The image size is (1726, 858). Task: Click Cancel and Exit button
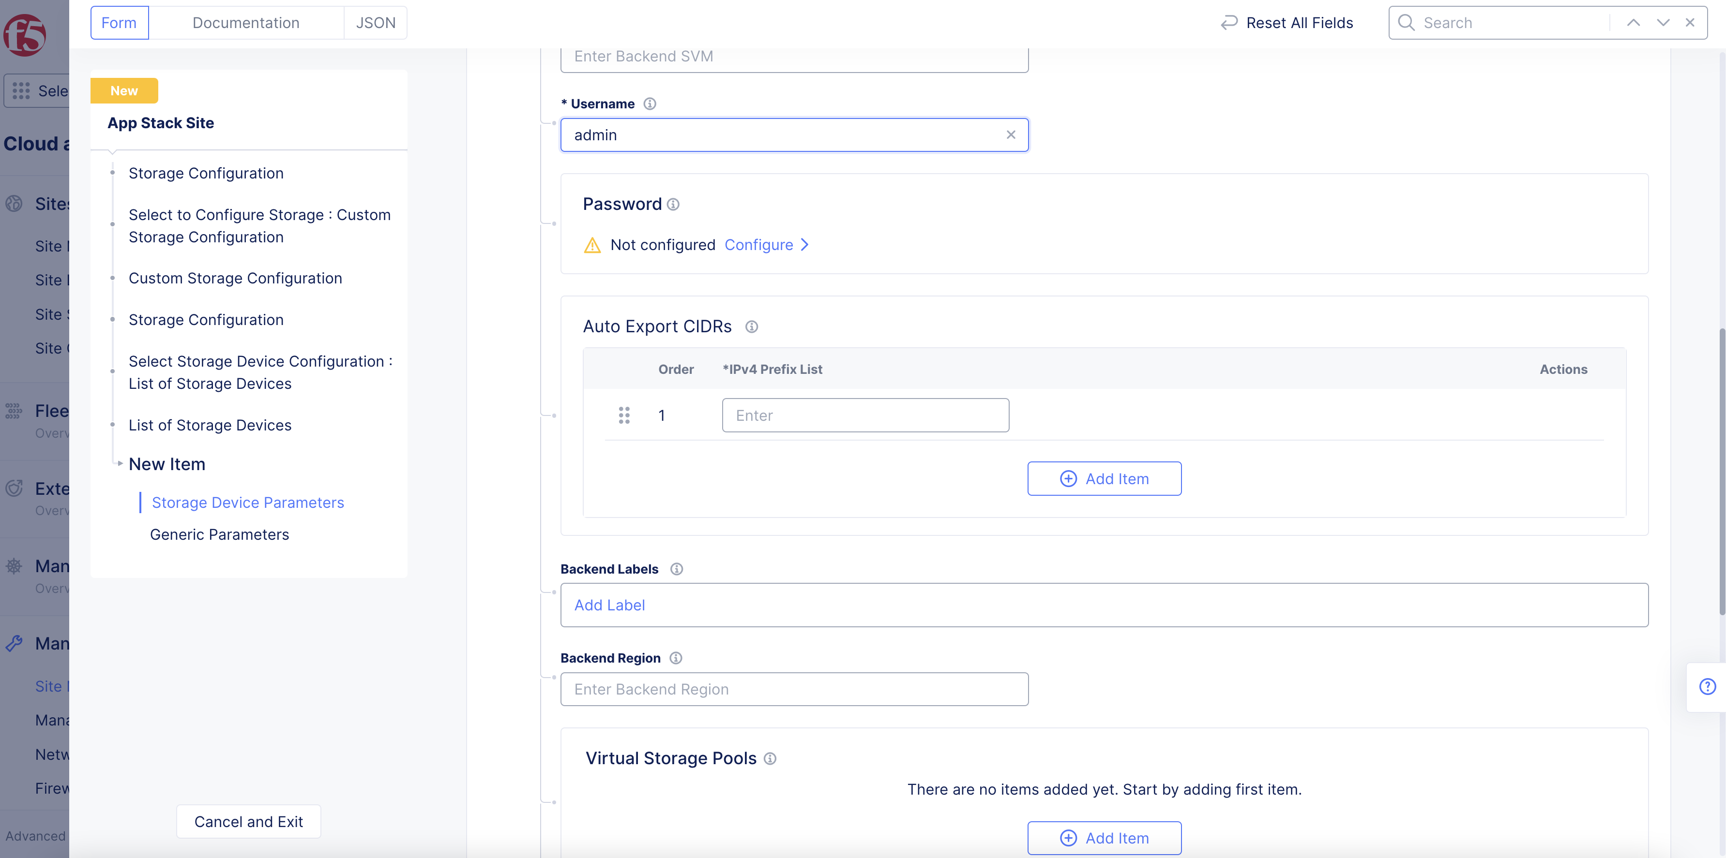249,822
